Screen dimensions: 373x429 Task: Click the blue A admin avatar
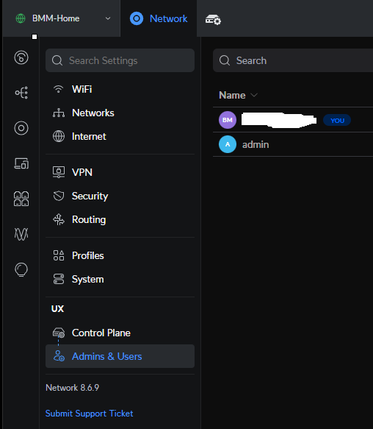coord(228,144)
